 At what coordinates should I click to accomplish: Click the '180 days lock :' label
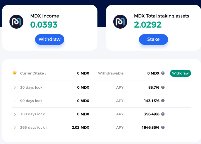pos(33,114)
